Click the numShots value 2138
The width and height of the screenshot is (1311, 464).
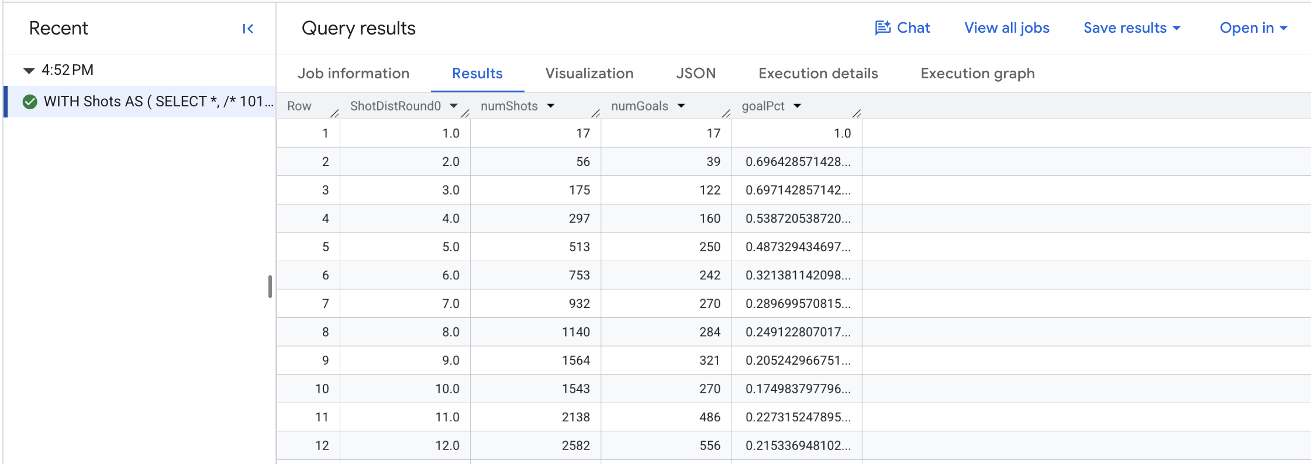tap(576, 417)
